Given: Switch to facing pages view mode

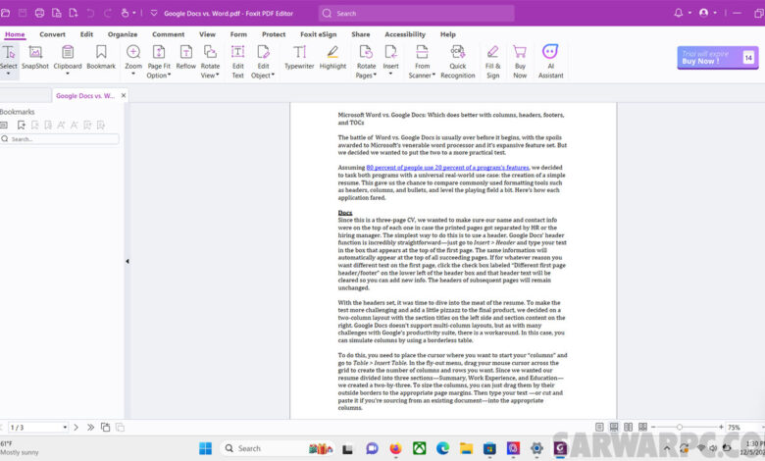Looking at the screenshot, I should [629, 427].
